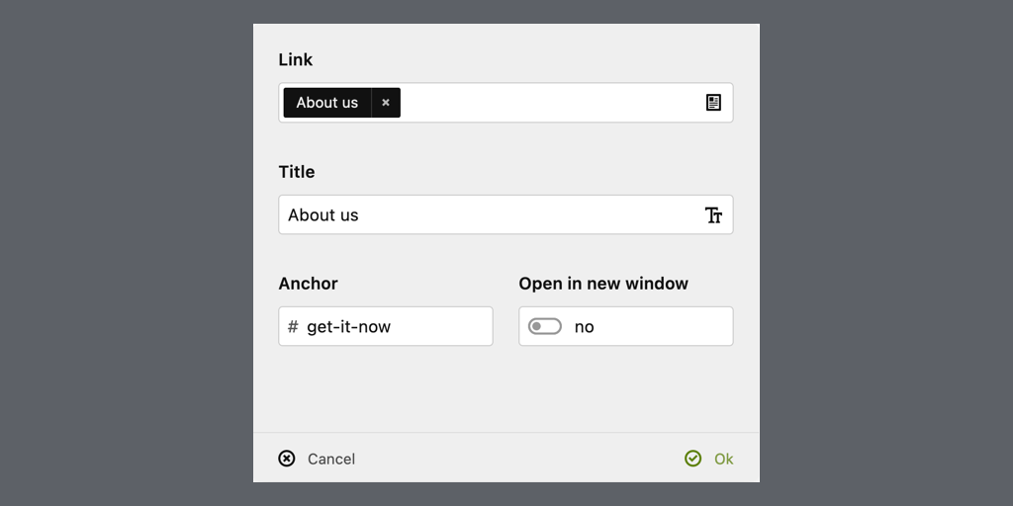Toggle the Open in new window switch

[545, 326]
